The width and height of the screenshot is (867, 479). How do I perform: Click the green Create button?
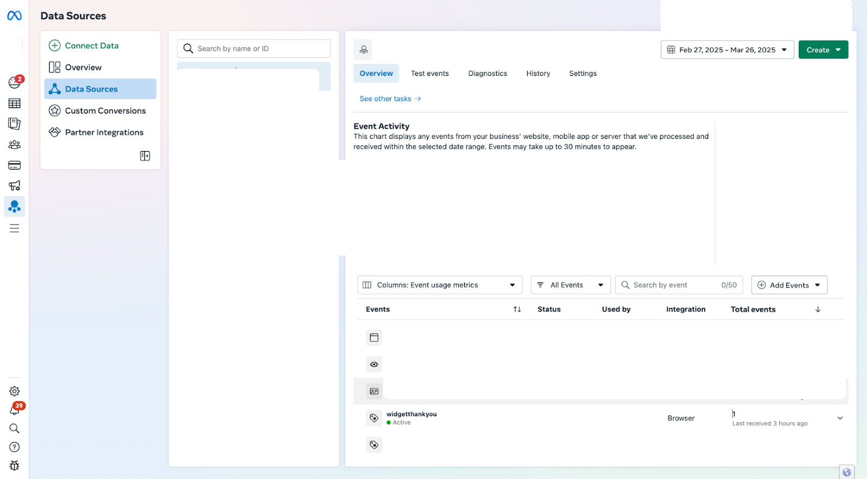coord(823,50)
